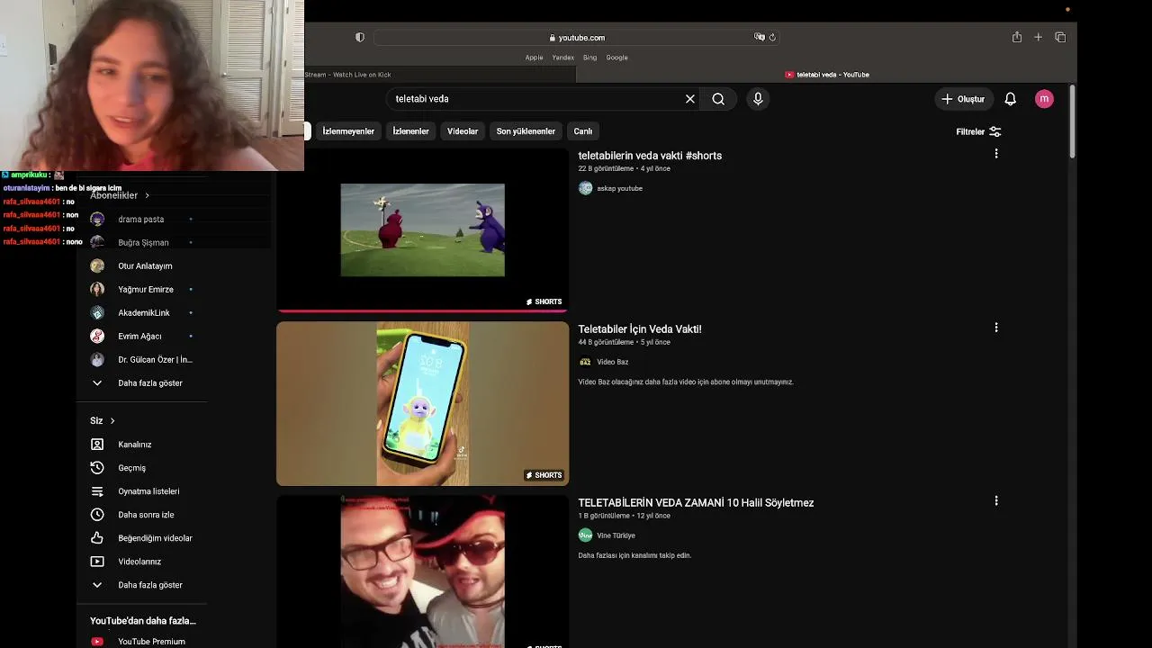Open title 'Teletabiler İçin Veda Vakti!'
This screenshot has width=1152, height=648.
[x=640, y=329]
